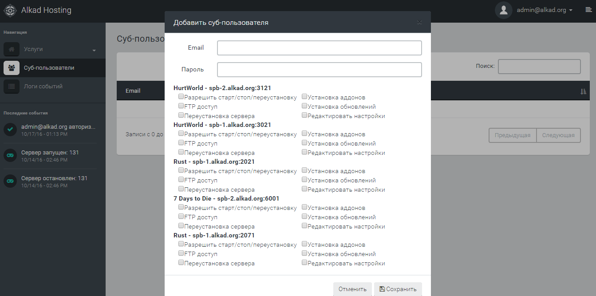Click the gamepad icon of Сервер запущен event
596x296 pixels.
tap(10, 155)
